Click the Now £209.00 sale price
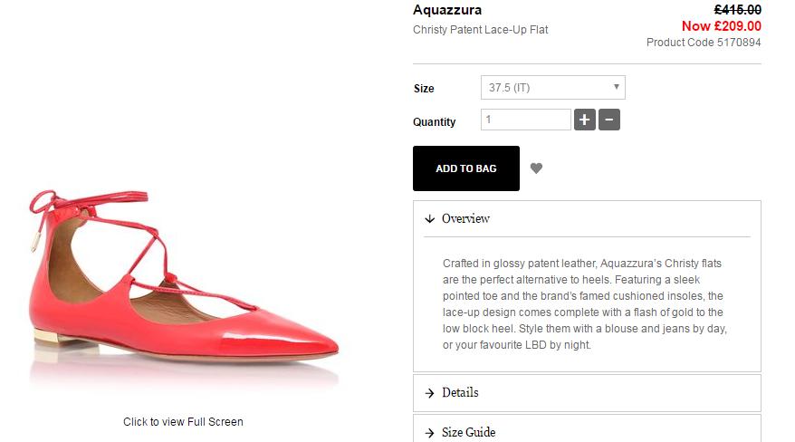This screenshot has width=795, height=442. tap(721, 26)
